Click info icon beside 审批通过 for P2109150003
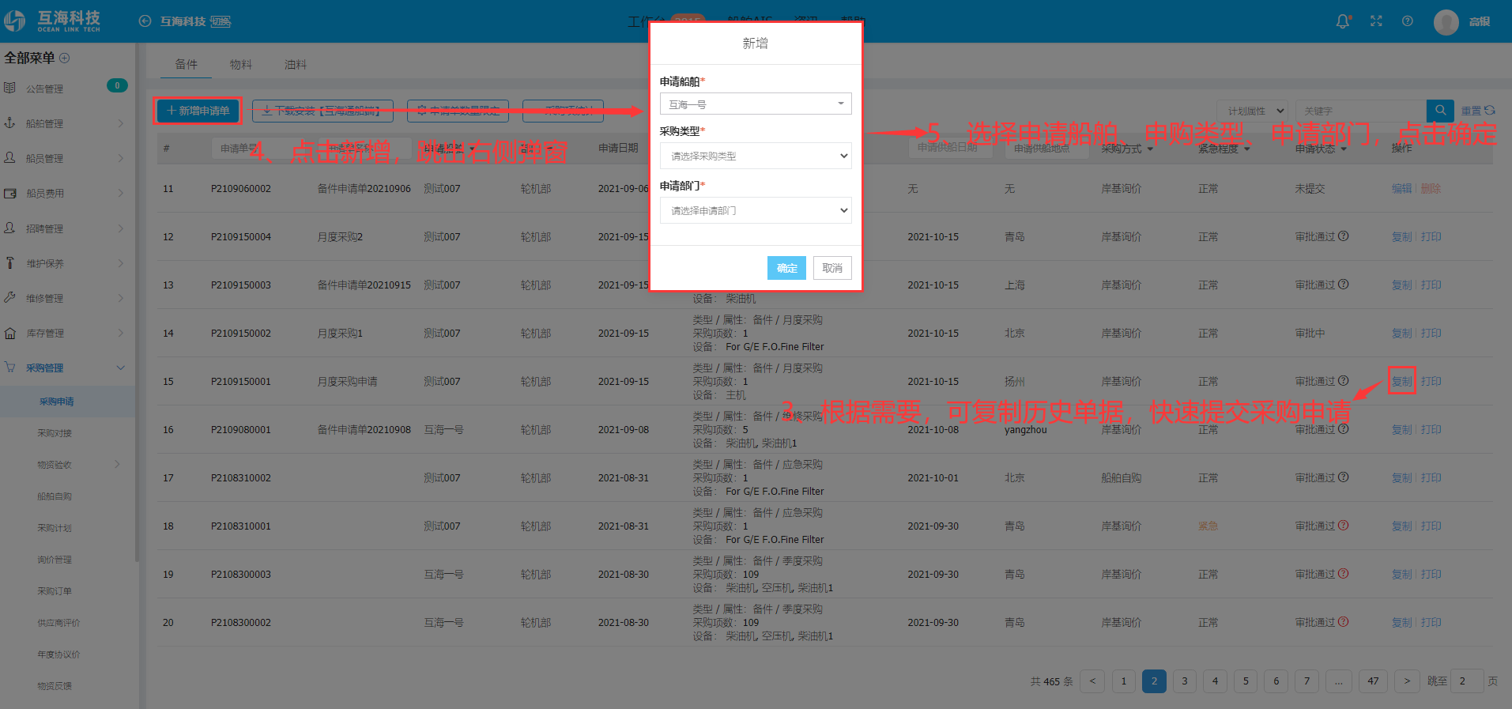Image resolution: width=1512 pixels, height=709 pixels. [1344, 284]
